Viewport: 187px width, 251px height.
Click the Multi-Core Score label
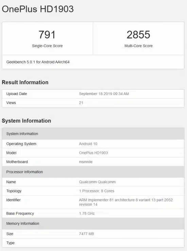point(138,46)
